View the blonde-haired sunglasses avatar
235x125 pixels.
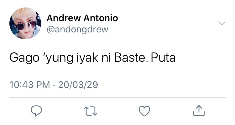click(x=25, y=23)
